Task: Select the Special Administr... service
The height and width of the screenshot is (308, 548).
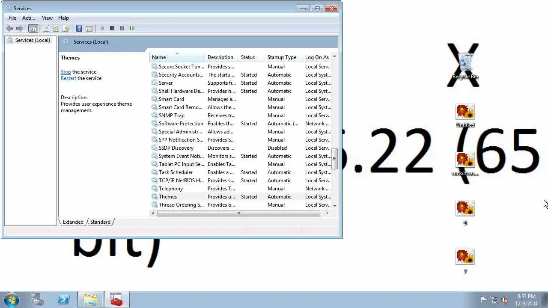Action: coord(241,132)
